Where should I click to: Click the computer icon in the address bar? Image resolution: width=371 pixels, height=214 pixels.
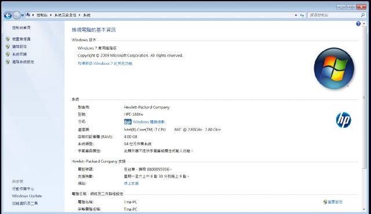coord(28,15)
